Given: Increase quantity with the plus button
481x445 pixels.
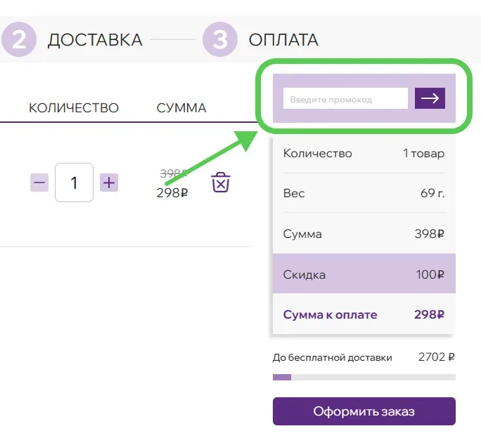Looking at the screenshot, I should coord(109,182).
